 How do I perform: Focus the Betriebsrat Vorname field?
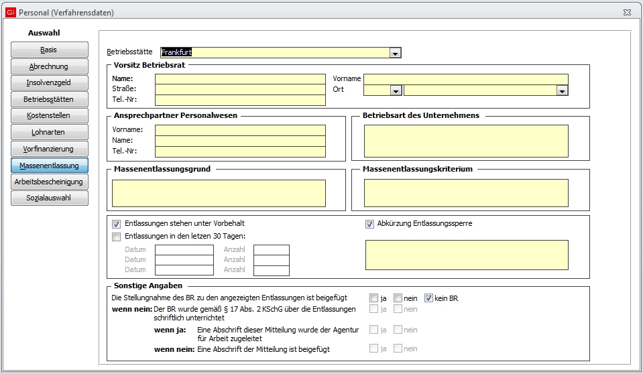pyautogui.click(x=466, y=79)
